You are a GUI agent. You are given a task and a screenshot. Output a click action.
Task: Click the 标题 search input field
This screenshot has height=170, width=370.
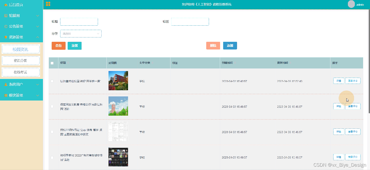(79, 22)
